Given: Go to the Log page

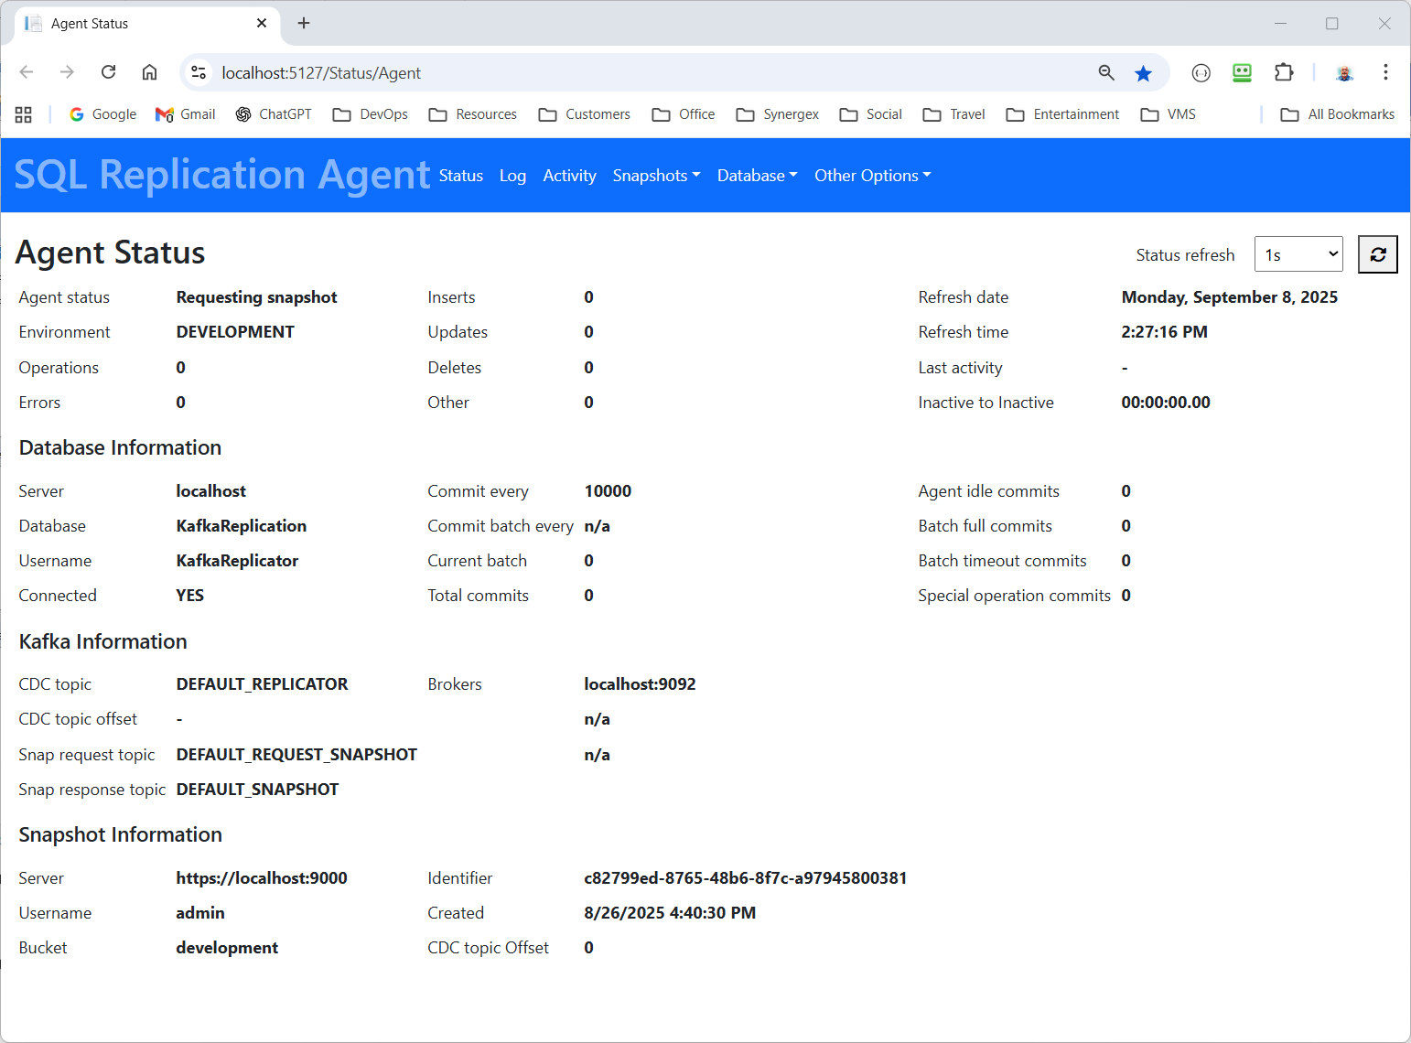Looking at the screenshot, I should 512,176.
